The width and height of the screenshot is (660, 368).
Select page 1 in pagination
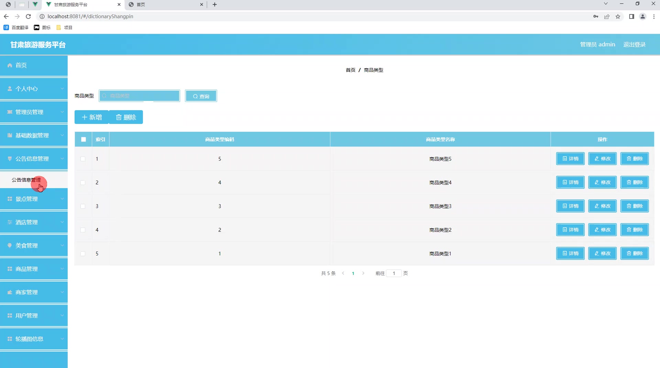[x=353, y=273]
